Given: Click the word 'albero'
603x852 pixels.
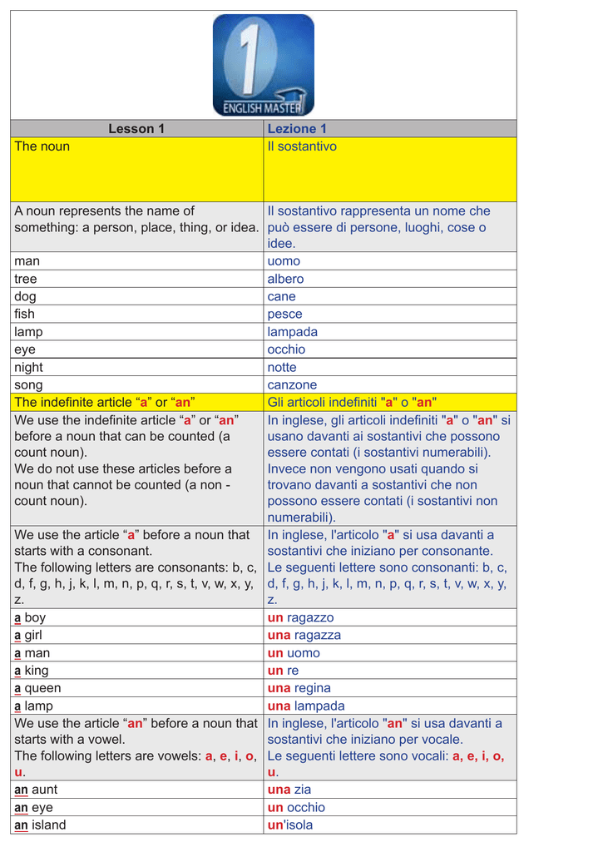Looking at the screenshot, I should (x=285, y=279).
